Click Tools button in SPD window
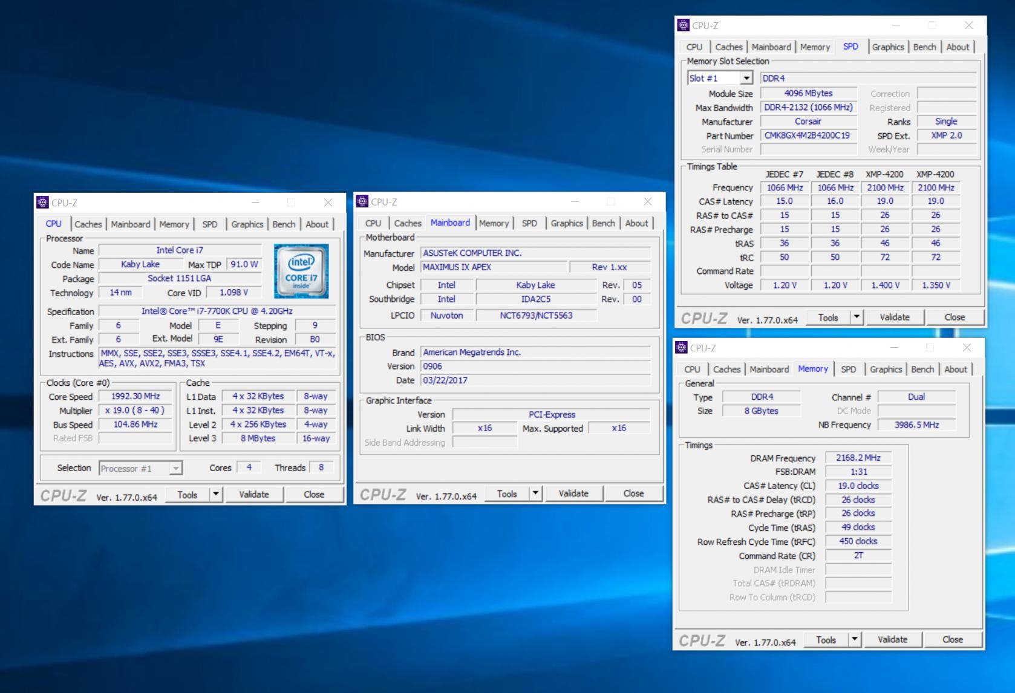 point(828,316)
